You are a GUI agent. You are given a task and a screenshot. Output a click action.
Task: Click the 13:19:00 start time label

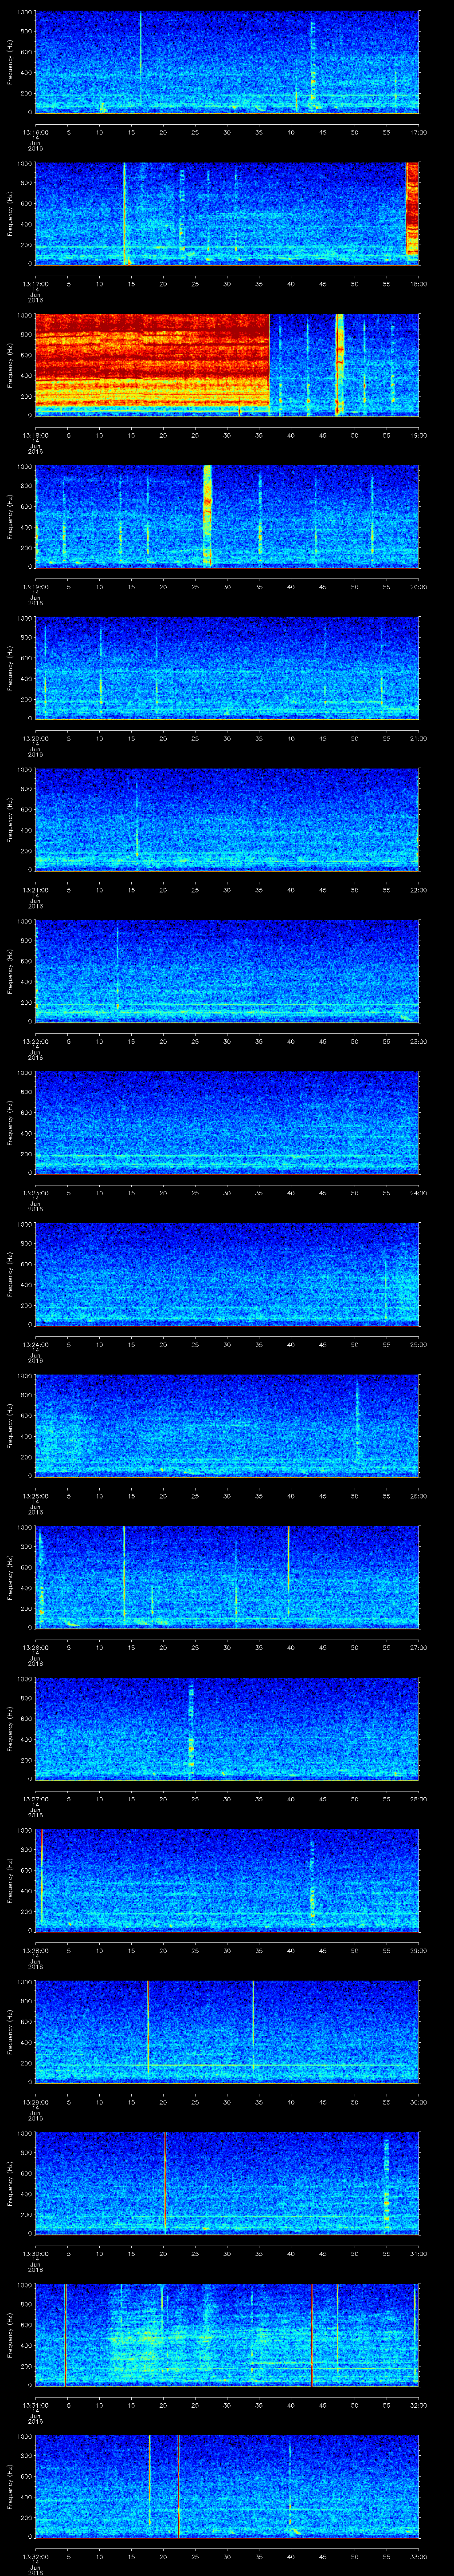[35, 586]
